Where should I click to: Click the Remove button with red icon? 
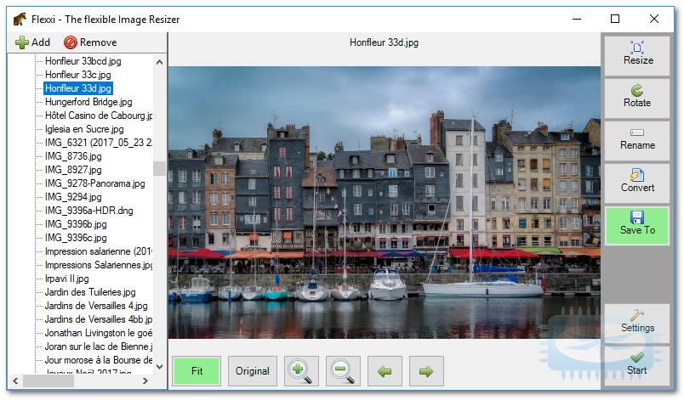click(90, 42)
